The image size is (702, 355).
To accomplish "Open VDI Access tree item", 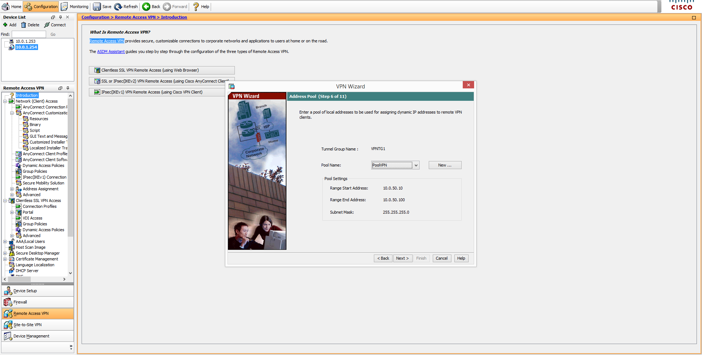I will (x=33, y=218).
